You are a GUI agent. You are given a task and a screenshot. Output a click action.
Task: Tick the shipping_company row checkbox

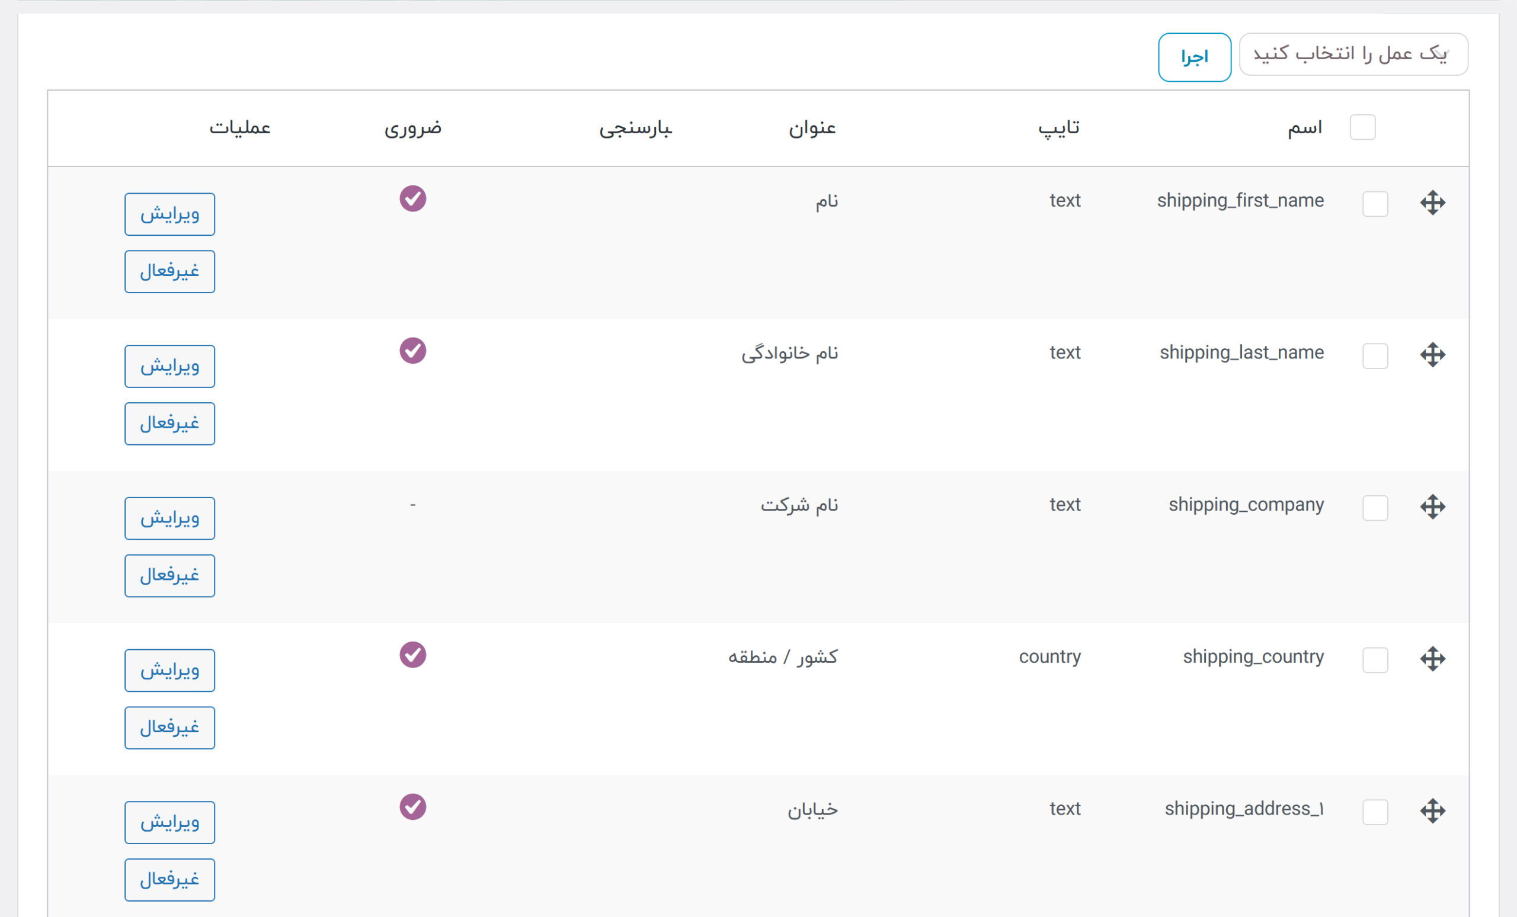[x=1375, y=508]
